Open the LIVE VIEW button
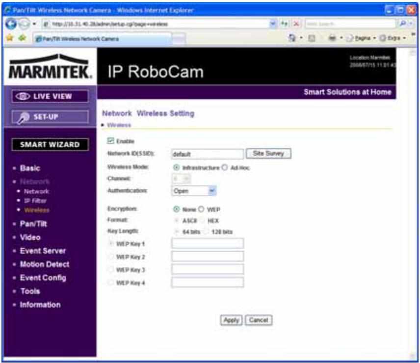This screenshot has width=420, height=363. click(x=50, y=96)
